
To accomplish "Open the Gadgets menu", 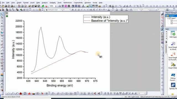I will pyautogui.click(x=53, y=2).
